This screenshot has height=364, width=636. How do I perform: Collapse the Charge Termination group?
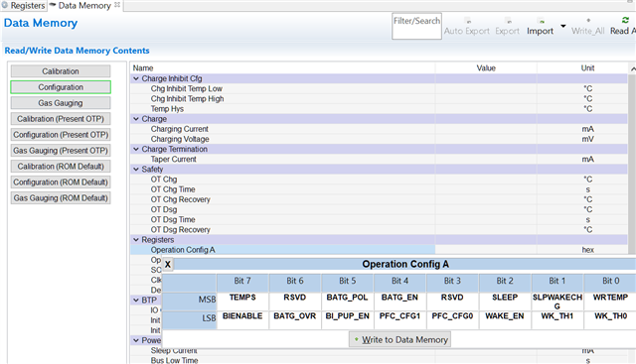coord(136,149)
